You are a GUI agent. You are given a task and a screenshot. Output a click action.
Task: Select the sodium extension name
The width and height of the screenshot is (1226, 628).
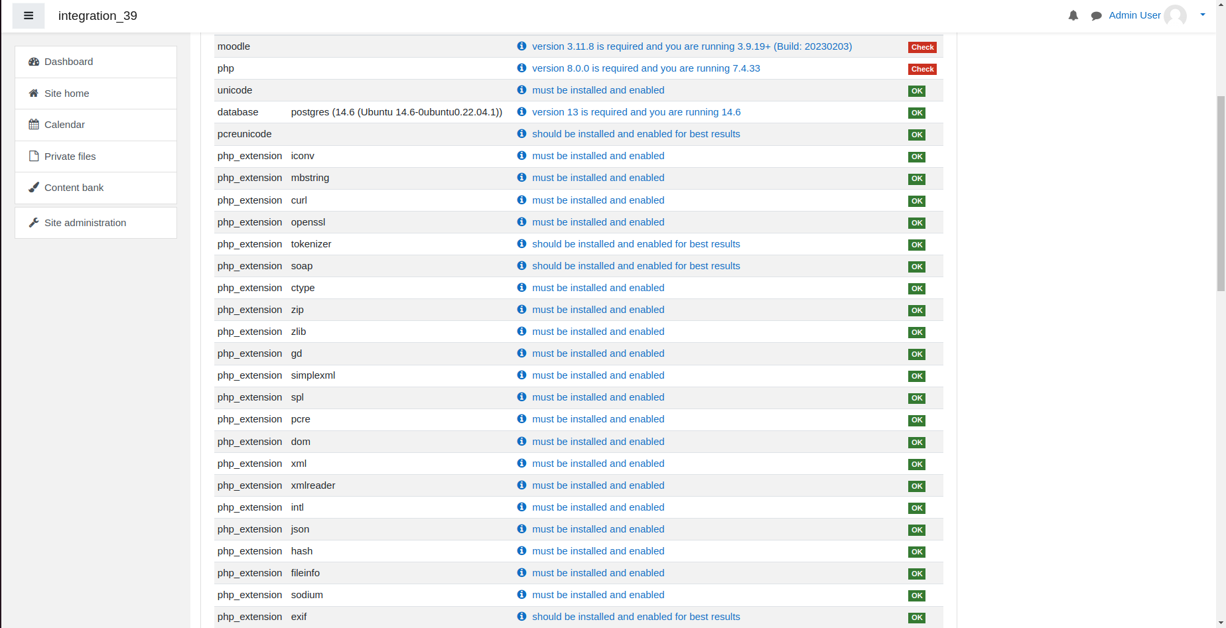coord(307,595)
